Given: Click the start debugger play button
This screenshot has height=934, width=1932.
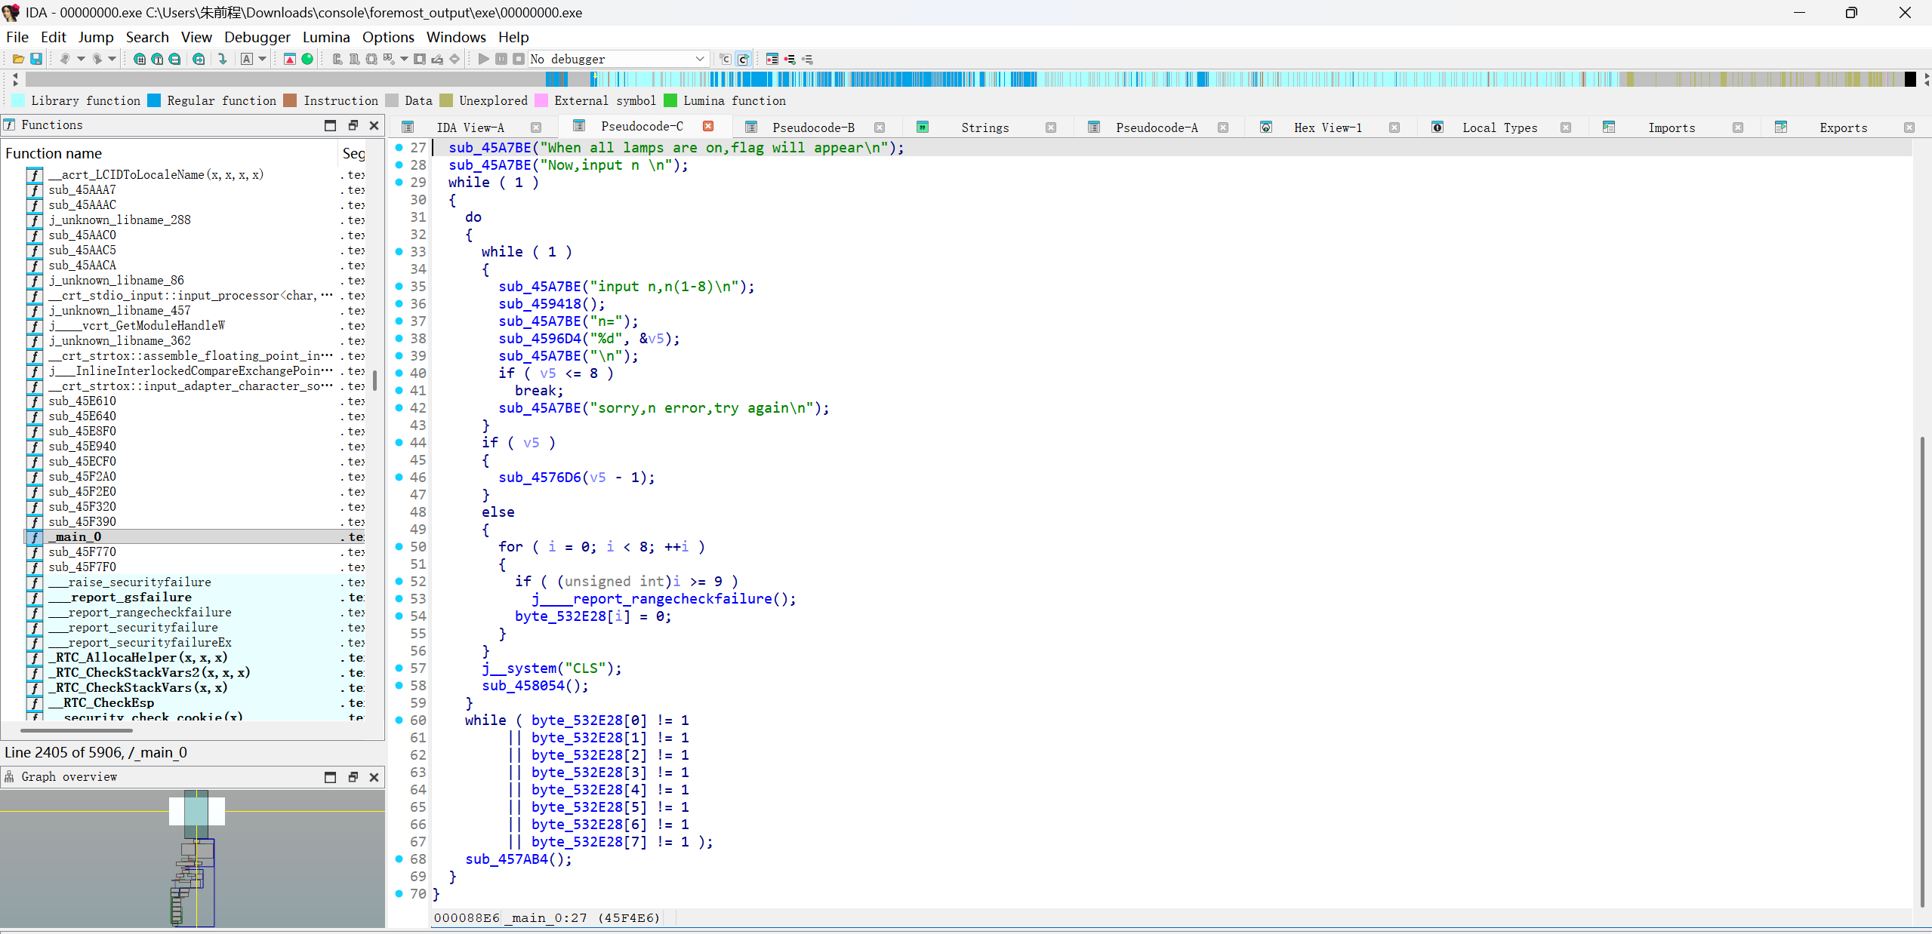Looking at the screenshot, I should click(x=483, y=59).
